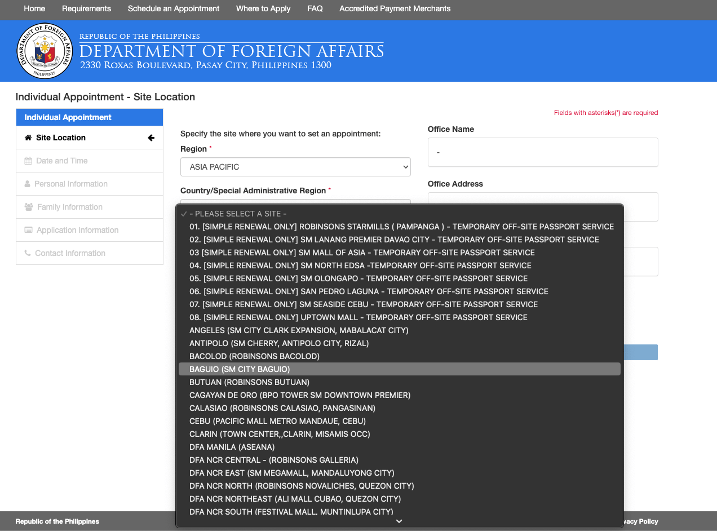Image resolution: width=717 pixels, height=531 pixels.
Task: Open the FAQ page link
Action: 315,8
